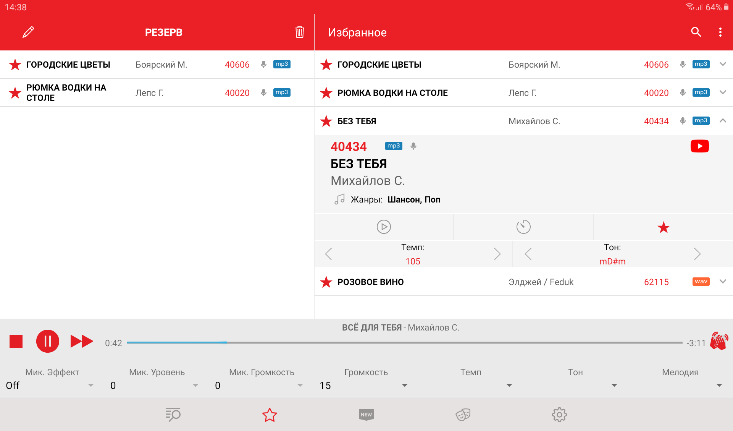The width and height of the screenshot is (733, 431).
Task: Expand the Городские цветы row in Избранное
Action: coord(723,64)
